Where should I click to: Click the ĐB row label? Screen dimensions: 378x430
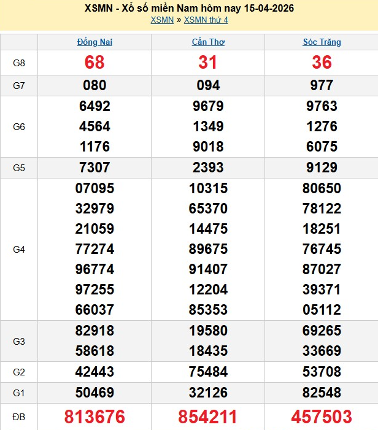pos(19,417)
